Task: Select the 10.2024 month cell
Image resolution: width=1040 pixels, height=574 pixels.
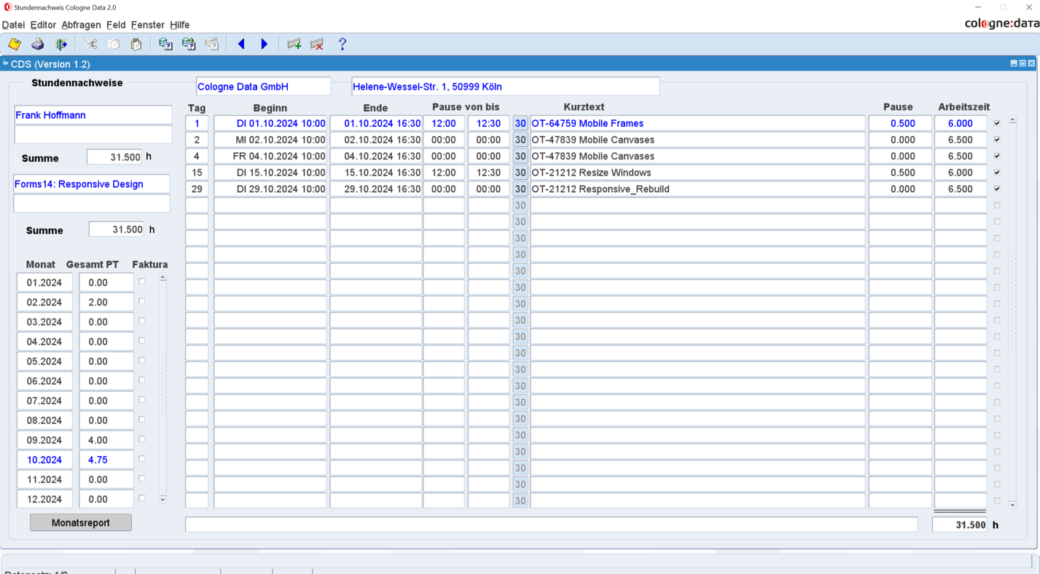Action: coord(44,460)
